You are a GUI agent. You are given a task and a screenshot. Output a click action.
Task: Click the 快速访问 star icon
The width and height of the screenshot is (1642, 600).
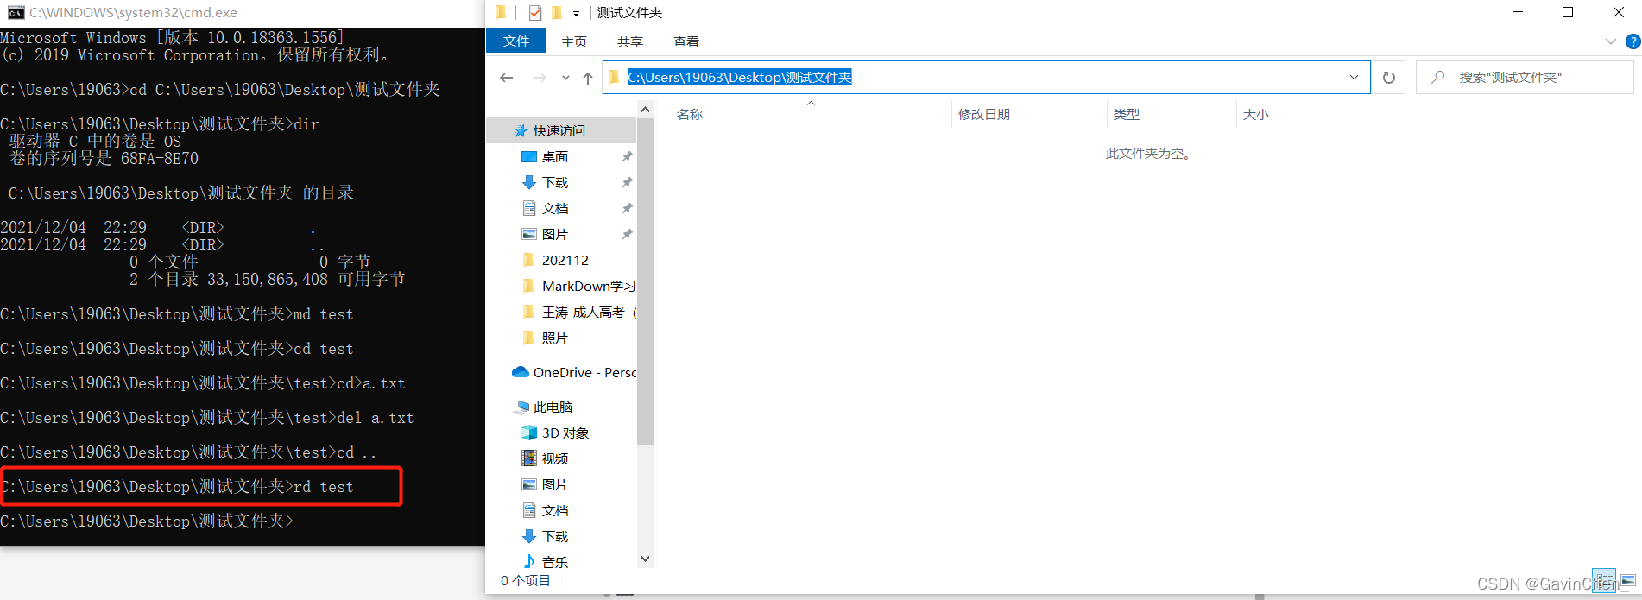pyautogui.click(x=521, y=130)
